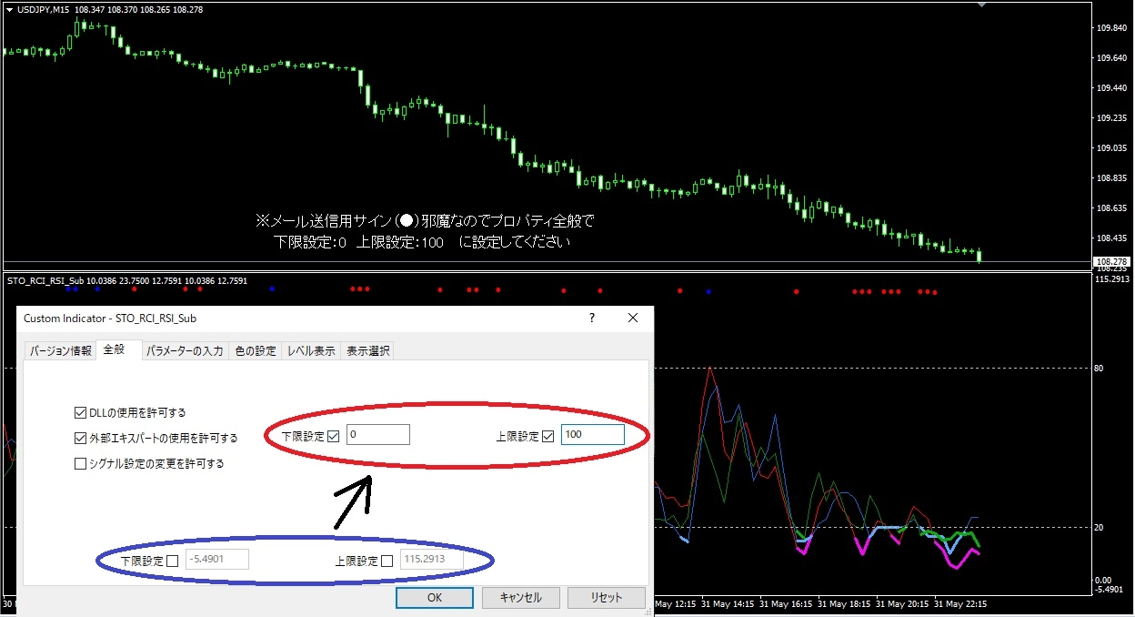Click the 108.435 price scale label
This screenshot has width=1135, height=617.
1113,238
